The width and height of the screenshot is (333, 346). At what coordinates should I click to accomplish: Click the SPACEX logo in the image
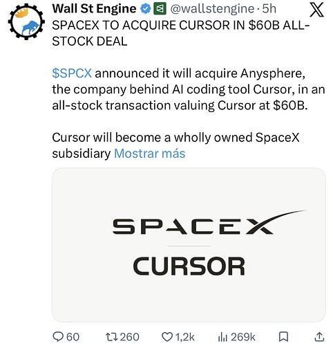[209, 223]
